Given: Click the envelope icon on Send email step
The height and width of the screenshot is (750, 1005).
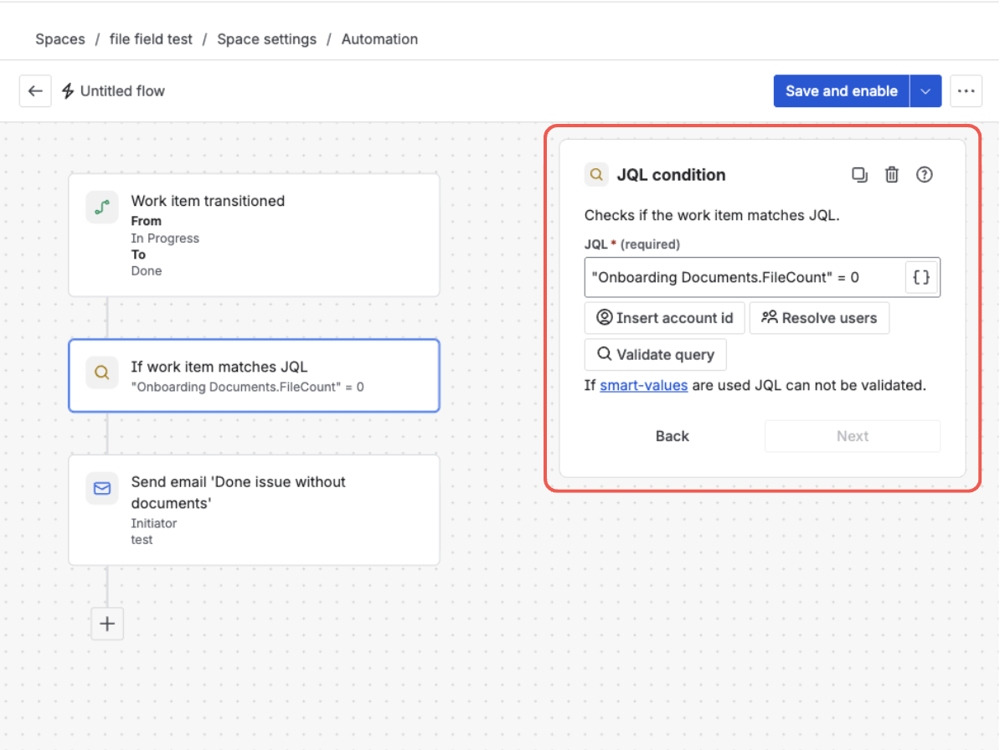Looking at the screenshot, I should tap(102, 488).
